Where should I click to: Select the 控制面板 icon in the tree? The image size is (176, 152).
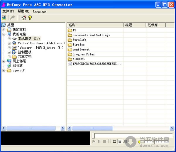[x=14, y=52]
